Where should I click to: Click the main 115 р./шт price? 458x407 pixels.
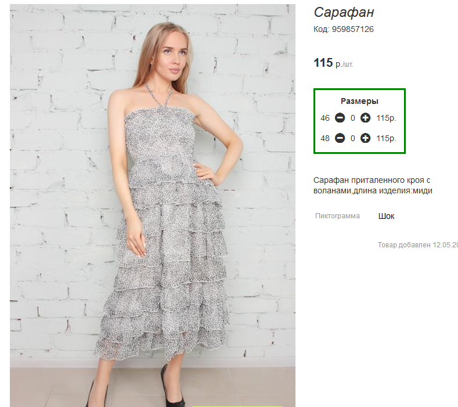(x=333, y=63)
